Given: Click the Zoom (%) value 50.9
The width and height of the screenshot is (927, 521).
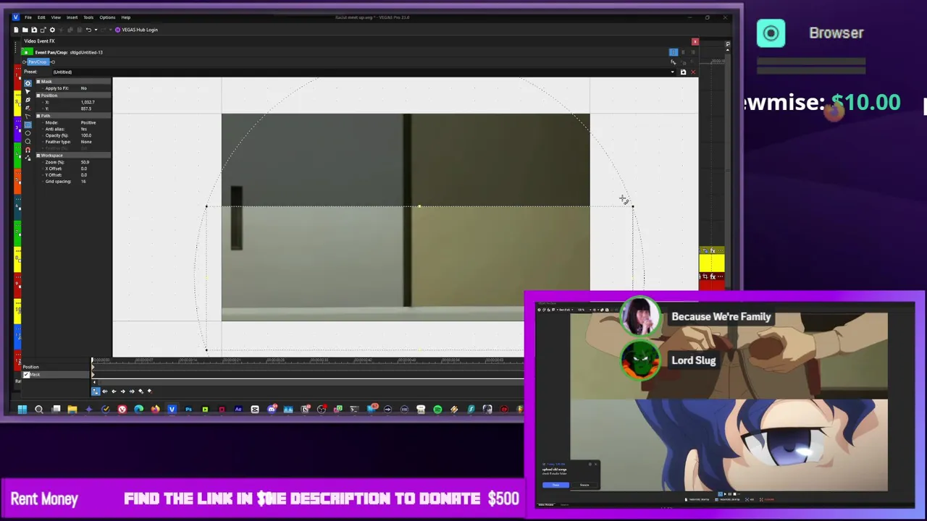Looking at the screenshot, I should point(85,162).
